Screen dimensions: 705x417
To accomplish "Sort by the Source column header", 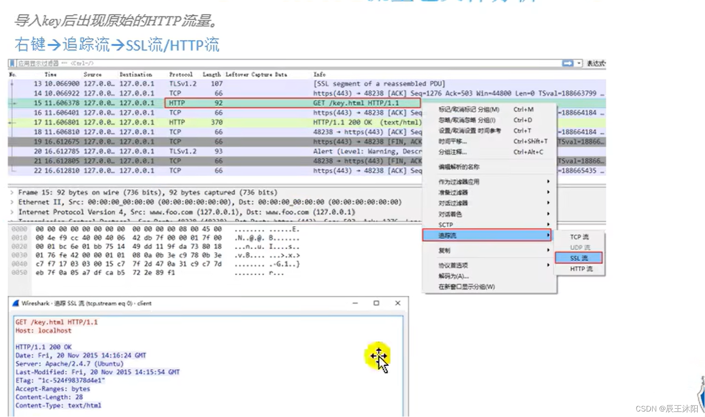I will (x=93, y=74).
